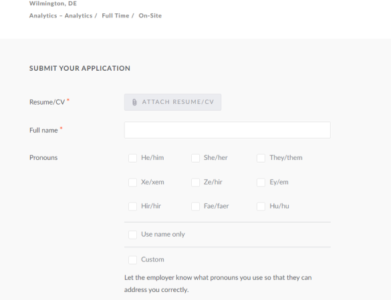
Task: Enable the Hu/hu checkbox
Action: [x=261, y=206]
